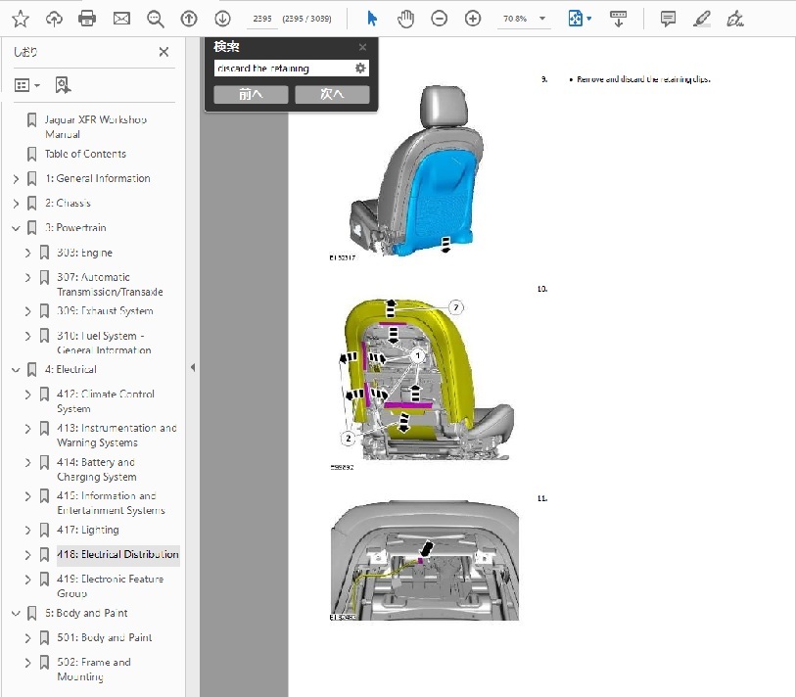Send file by email envelope icon
The height and width of the screenshot is (697, 796).
pos(121,19)
